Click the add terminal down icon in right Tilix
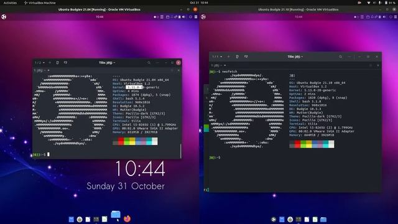The width and height of the screenshot is (398, 224). point(246,57)
